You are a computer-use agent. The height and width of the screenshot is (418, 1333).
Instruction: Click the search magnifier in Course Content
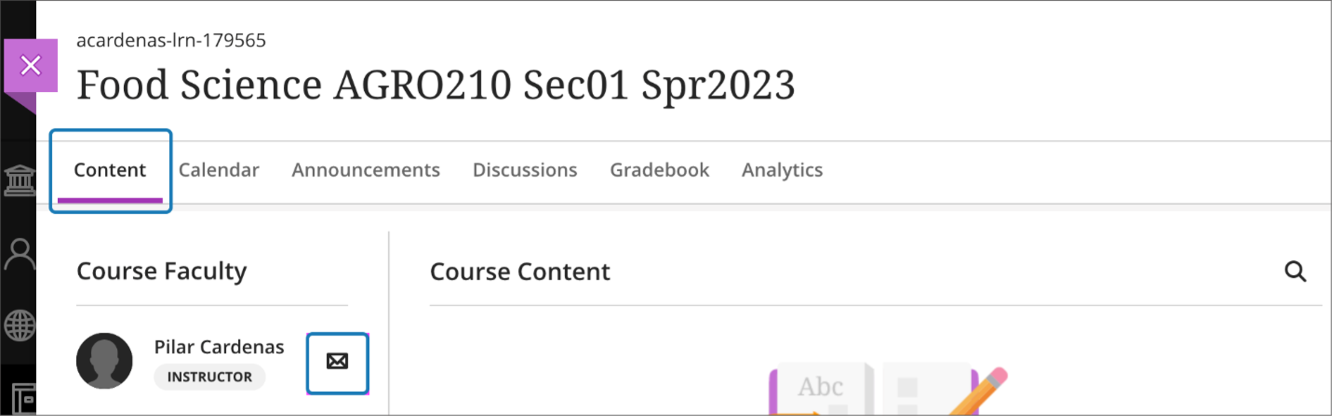coord(1295,271)
